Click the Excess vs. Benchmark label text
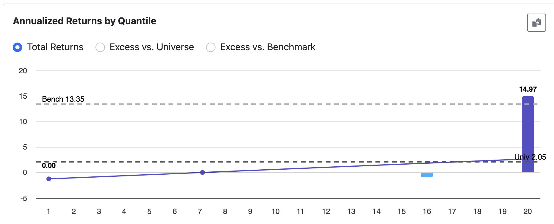 pyautogui.click(x=268, y=47)
